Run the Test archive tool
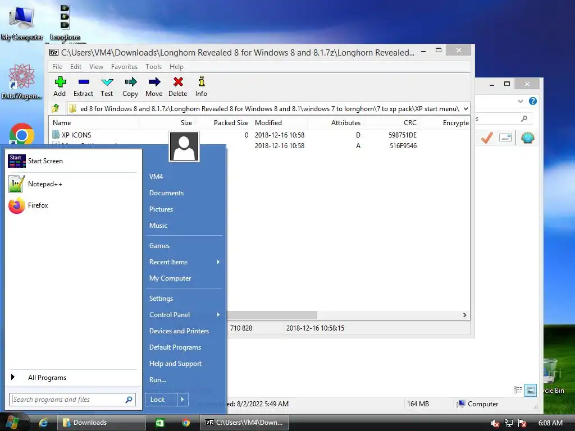 tap(107, 86)
